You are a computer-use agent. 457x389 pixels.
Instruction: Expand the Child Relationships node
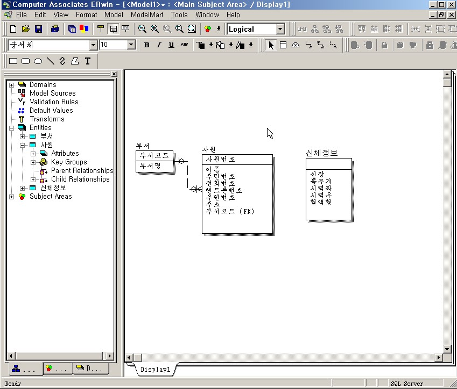pyautogui.click(x=33, y=179)
